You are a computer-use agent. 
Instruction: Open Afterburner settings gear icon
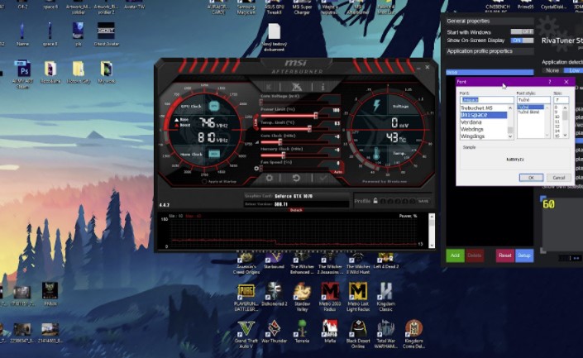(270, 178)
